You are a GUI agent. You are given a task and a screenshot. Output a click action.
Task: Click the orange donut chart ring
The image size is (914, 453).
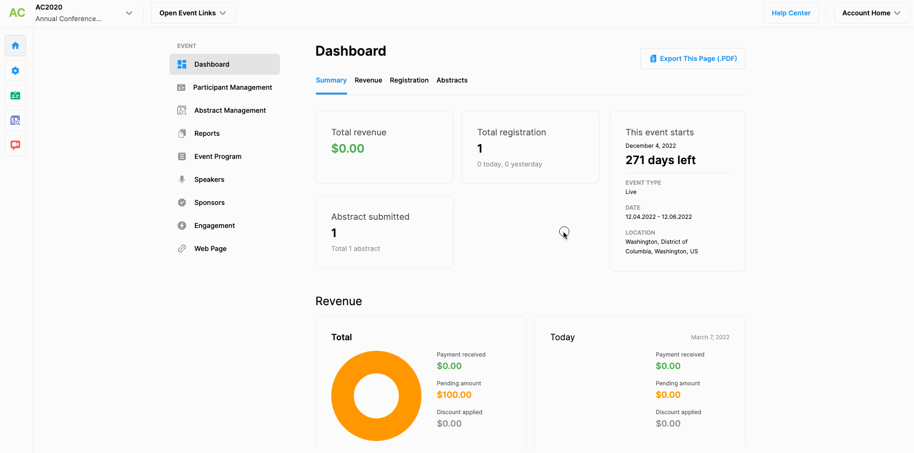click(343, 396)
